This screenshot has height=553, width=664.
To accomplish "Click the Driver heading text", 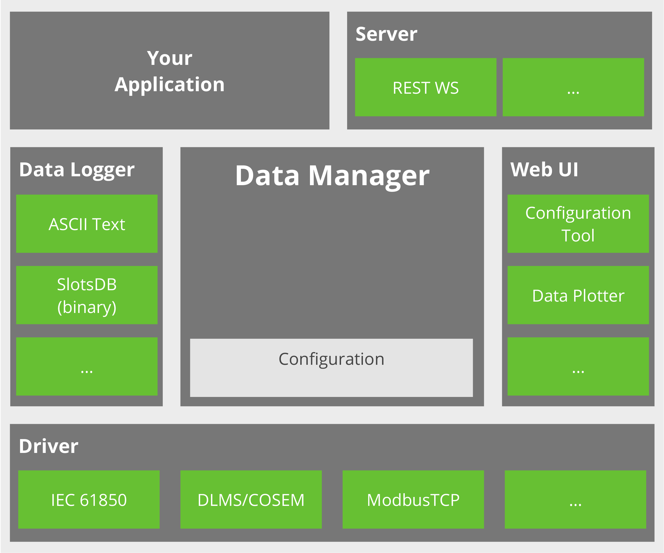I will tap(48, 446).
